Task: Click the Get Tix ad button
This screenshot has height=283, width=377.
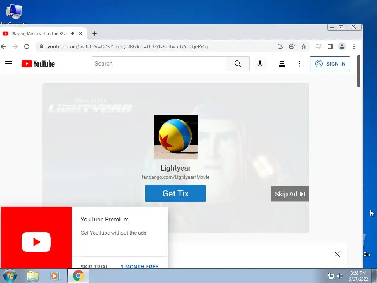Action: pos(176,193)
